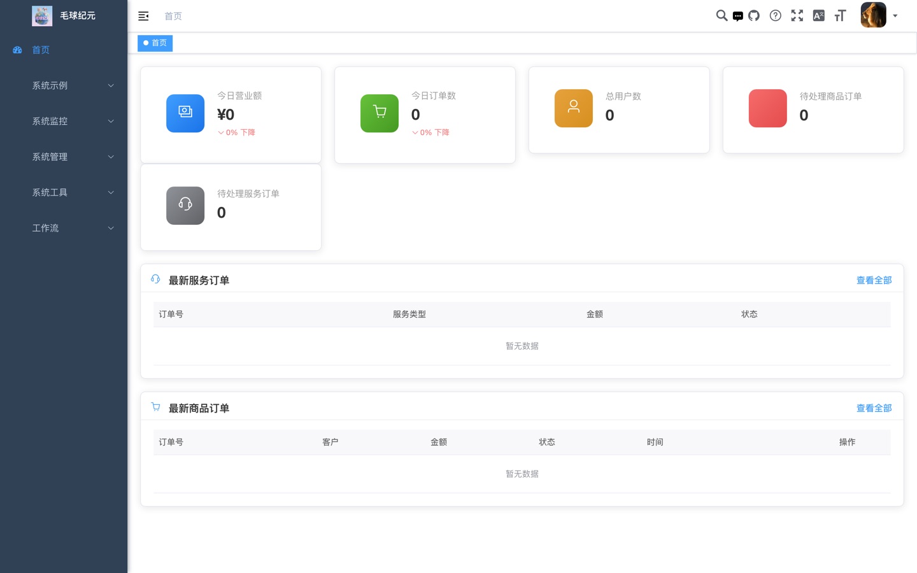The width and height of the screenshot is (917, 573).
Task: Toggle the sidebar collapse hamburger icon
Action: [143, 16]
